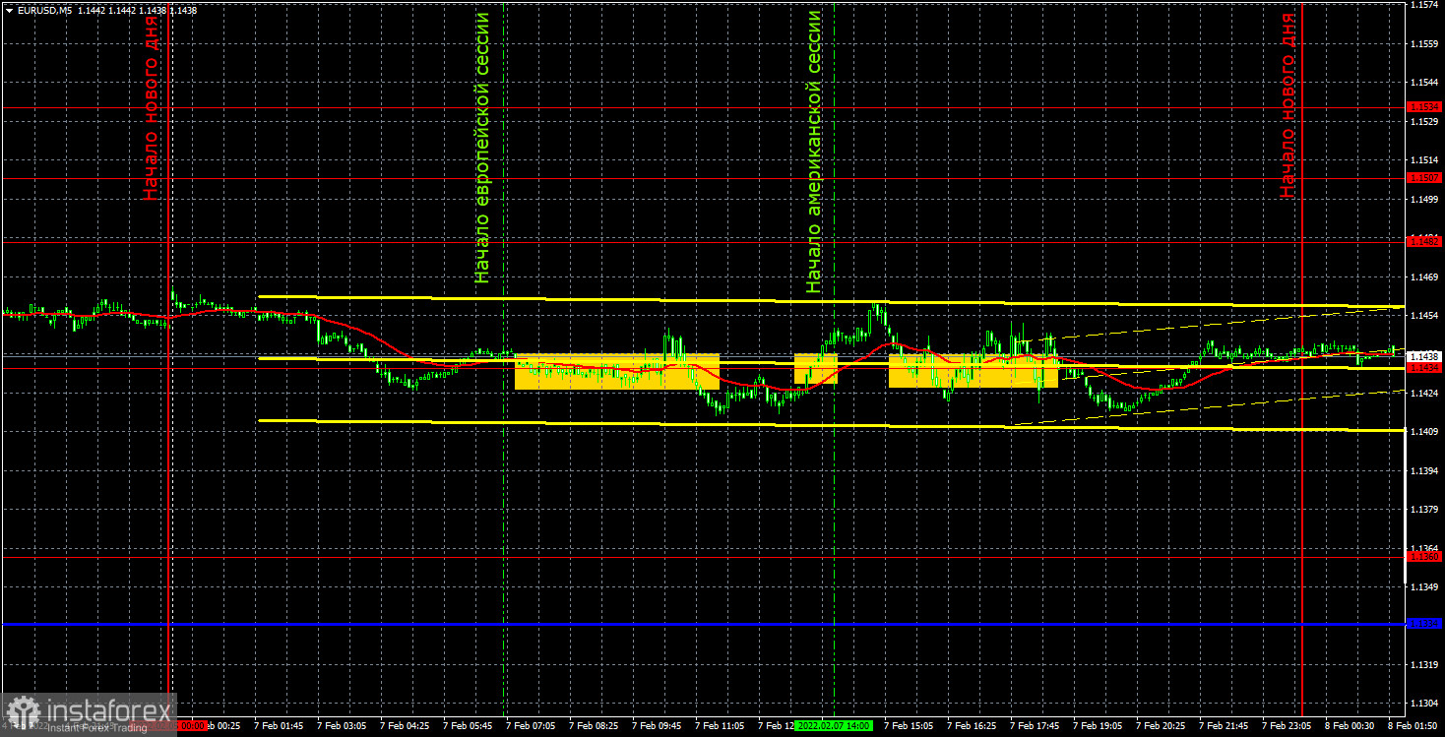Click the 1.1319 price scale value
This screenshot has height=737, width=1445.
click(x=1424, y=664)
